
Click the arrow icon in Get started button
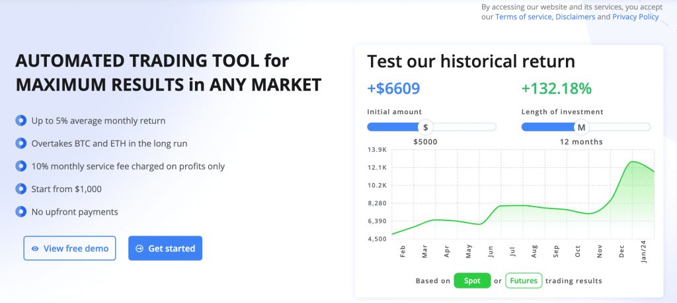point(139,249)
